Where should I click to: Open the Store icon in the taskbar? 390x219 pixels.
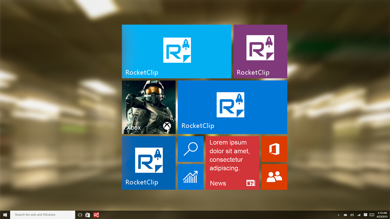[x=87, y=215]
